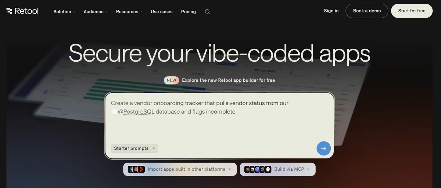Open the search magnifier icon
441x188 pixels.
pos(207,12)
